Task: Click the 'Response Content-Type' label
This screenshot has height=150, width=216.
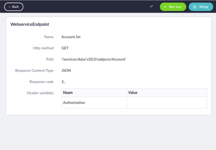Action: pyautogui.click(x=34, y=70)
